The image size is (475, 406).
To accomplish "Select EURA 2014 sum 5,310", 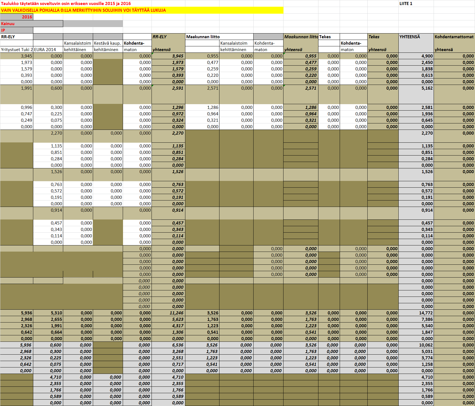I will (48, 313).
